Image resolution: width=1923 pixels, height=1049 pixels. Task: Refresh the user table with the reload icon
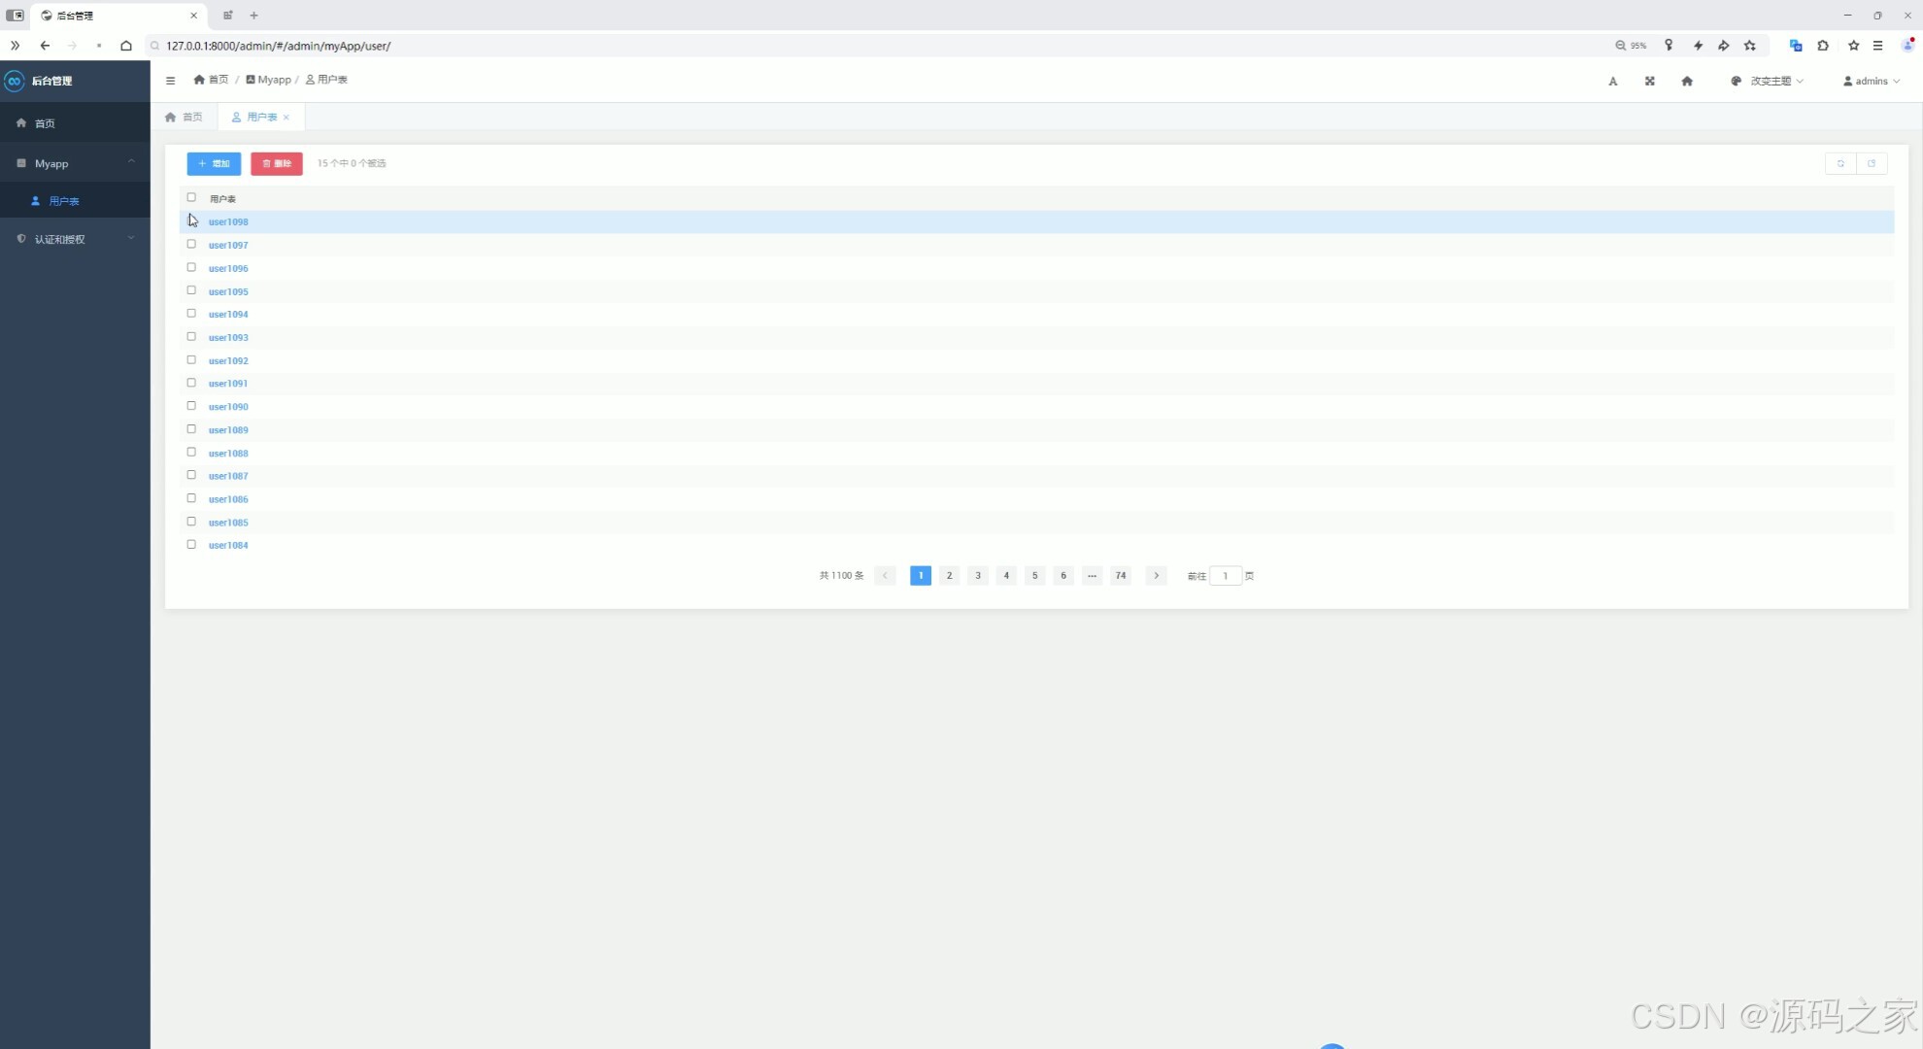click(x=1840, y=163)
